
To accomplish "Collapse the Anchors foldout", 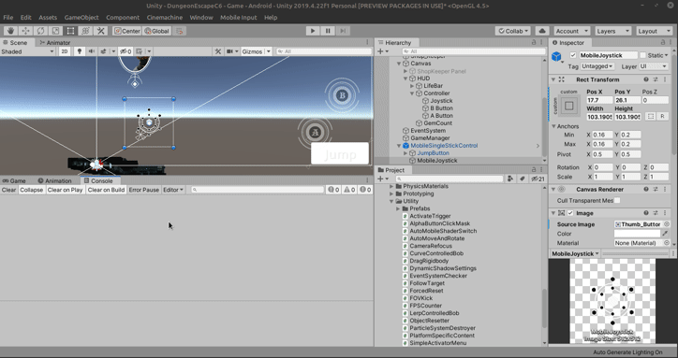I will click(553, 126).
